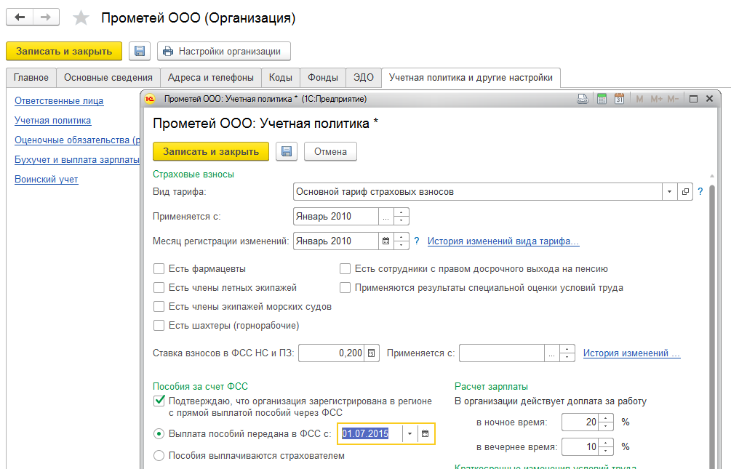
Task: Open Воинский учет link
Action: coord(46,179)
